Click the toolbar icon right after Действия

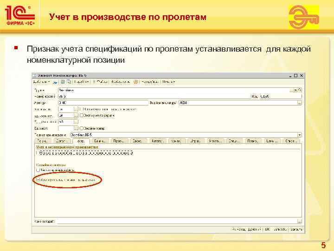point(55,82)
